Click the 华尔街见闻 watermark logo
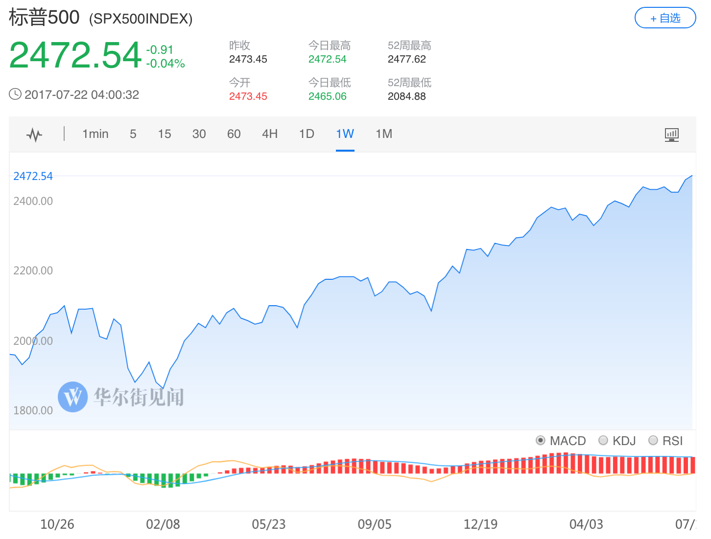 click(x=73, y=397)
